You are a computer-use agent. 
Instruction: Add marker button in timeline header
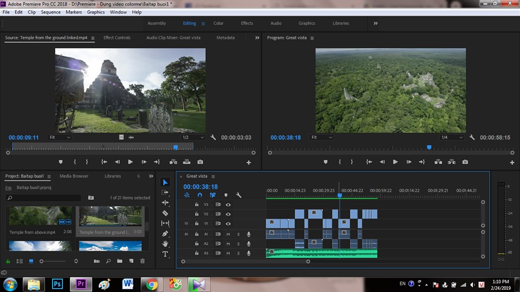pos(226,195)
